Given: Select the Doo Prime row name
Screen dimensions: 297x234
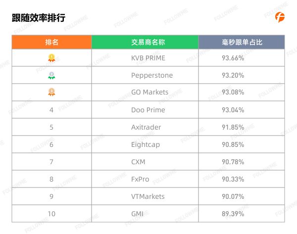Looking at the screenshot, I should pyautogui.click(x=148, y=110).
